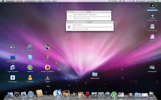Select the Zinio Reader desktop icon
Screen dimensions: 161x100
click(13, 78)
